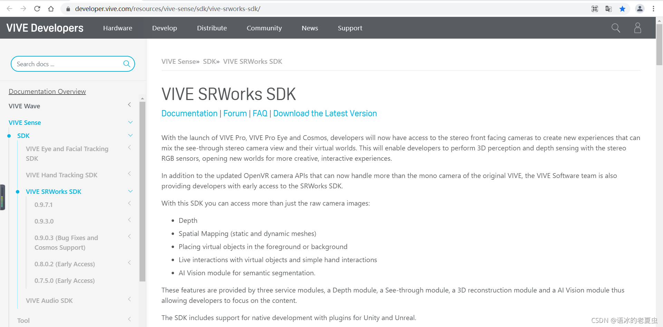
Task: Expand VIVE Eye and Facial Tracking SDK chevron
Action: coord(129,147)
